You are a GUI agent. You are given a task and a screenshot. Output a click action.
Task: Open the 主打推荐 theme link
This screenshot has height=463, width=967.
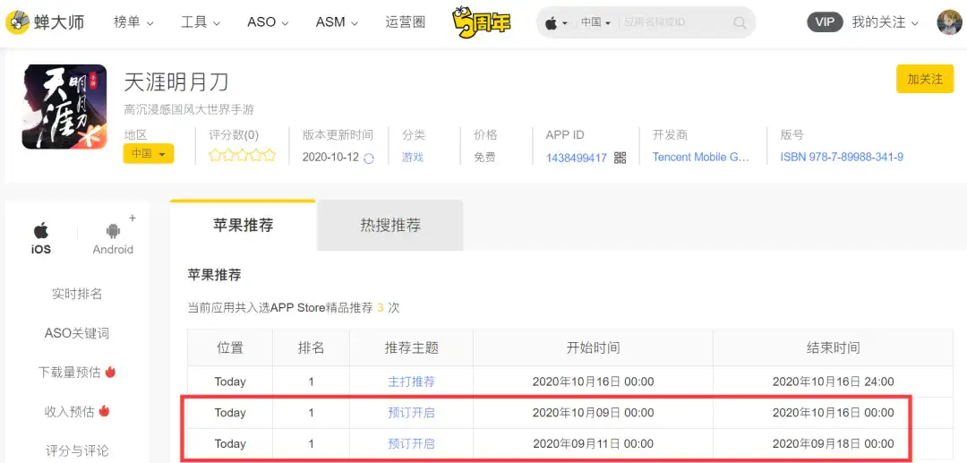411,382
